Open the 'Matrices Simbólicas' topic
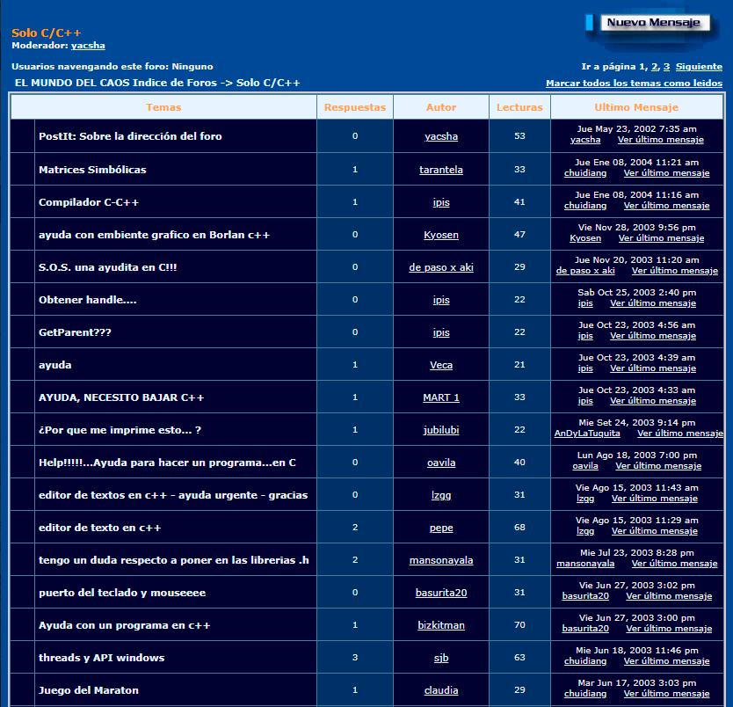This screenshot has width=733, height=707. pos(92,170)
